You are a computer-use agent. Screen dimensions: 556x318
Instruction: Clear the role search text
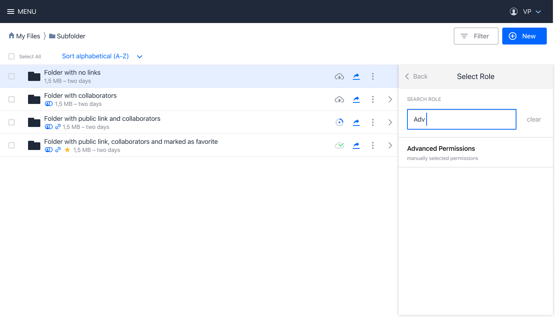534,119
